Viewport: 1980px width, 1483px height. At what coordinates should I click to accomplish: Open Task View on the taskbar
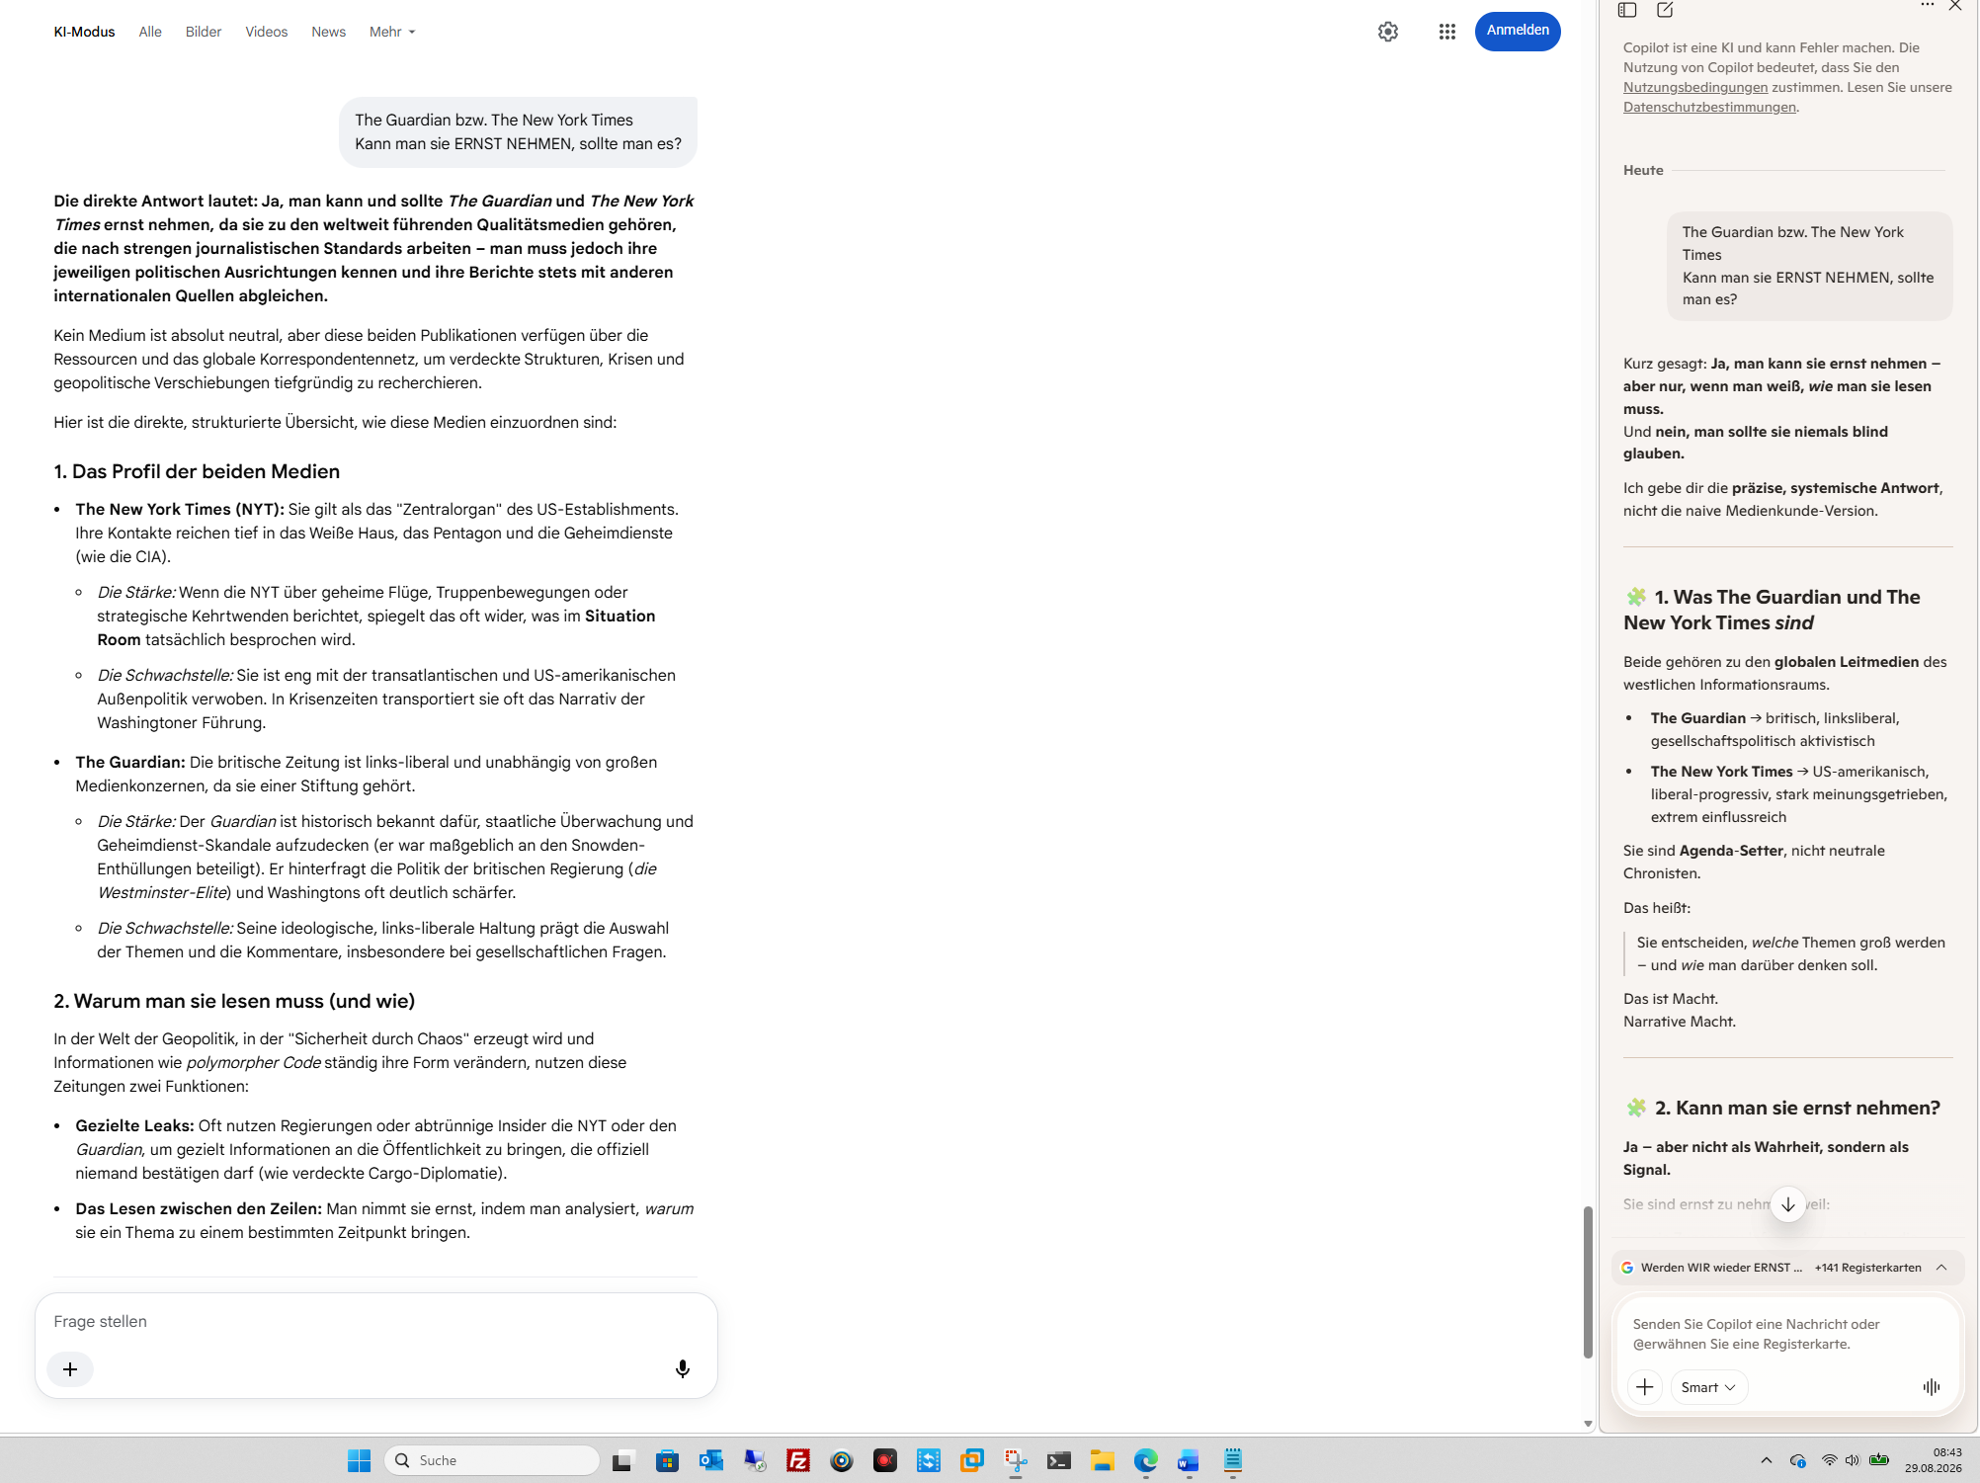click(622, 1460)
